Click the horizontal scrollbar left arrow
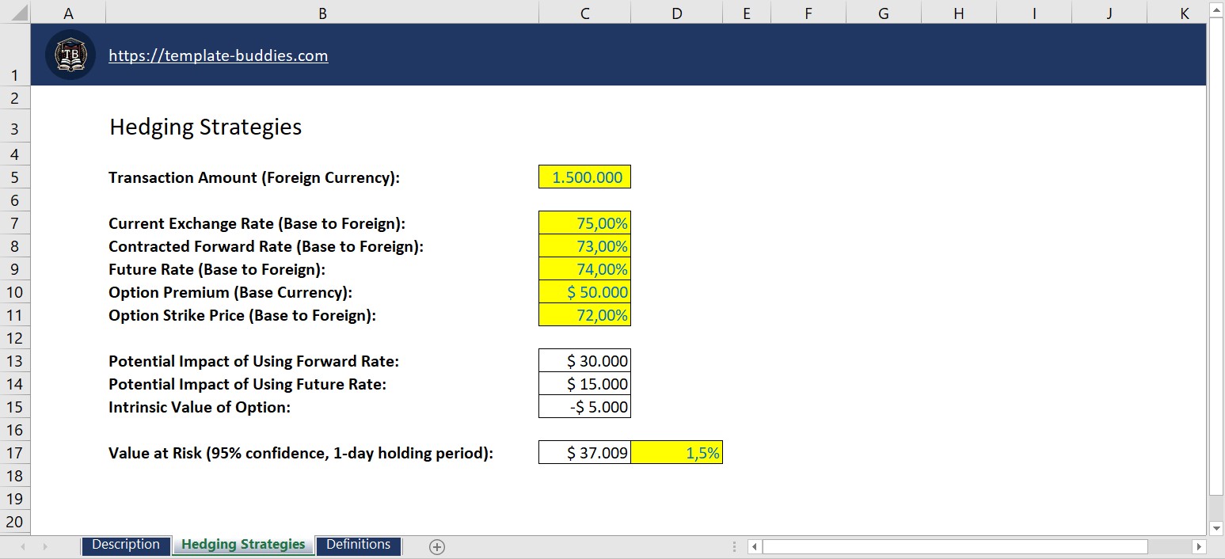Screen dimensions: 1225x559 (x=753, y=546)
